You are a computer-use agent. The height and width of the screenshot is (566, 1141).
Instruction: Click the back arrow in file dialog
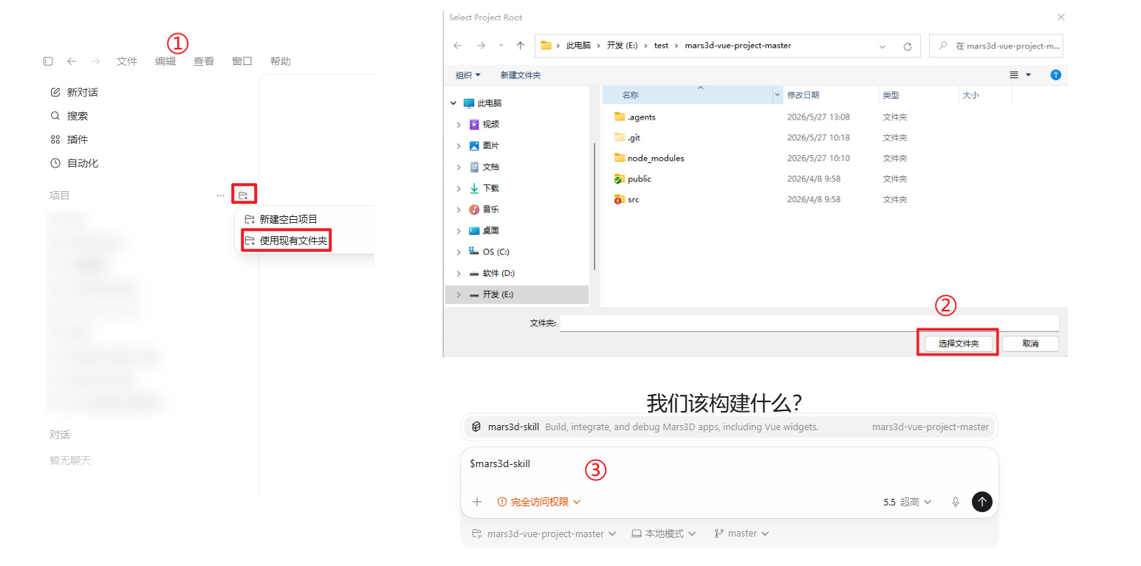coord(457,46)
